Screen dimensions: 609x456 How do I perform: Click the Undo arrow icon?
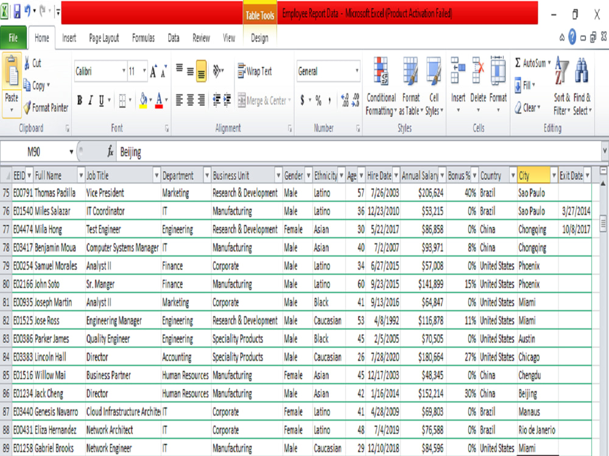pos(27,11)
